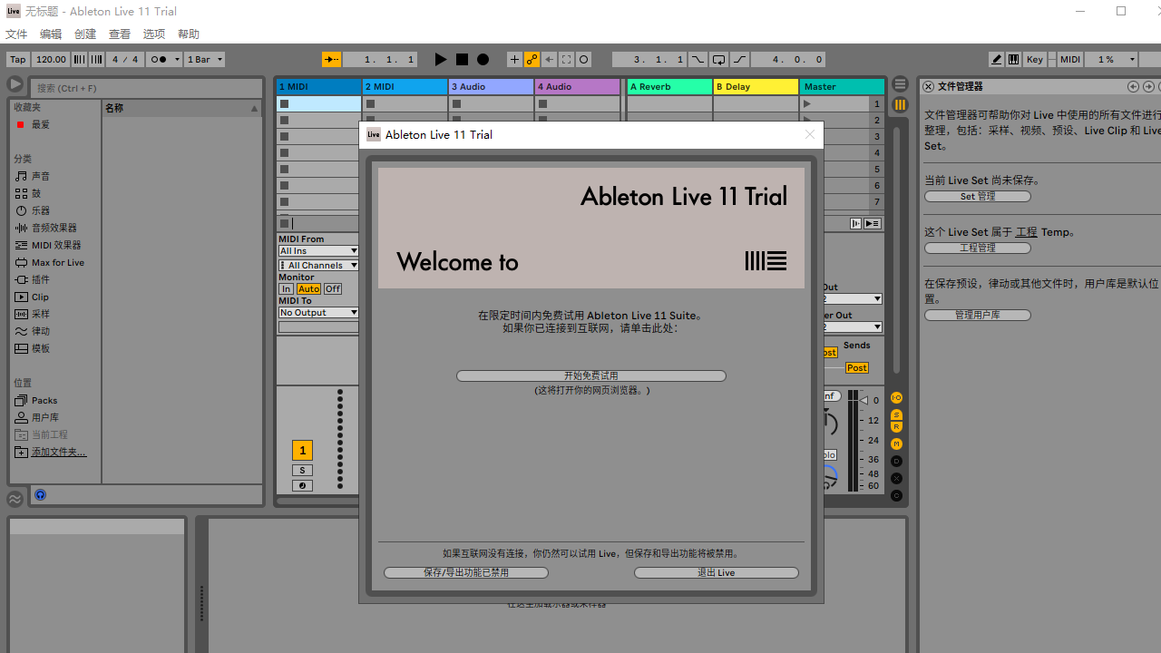Open the All Ins MIDI From dropdown

318,250
